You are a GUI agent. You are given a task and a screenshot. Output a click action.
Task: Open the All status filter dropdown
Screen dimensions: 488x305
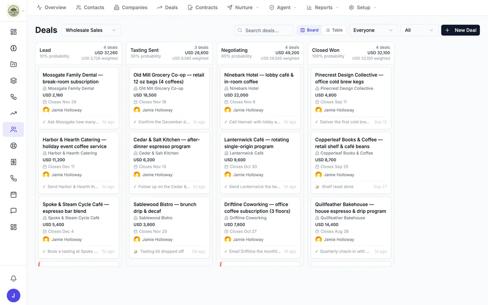pyautogui.click(x=419, y=30)
